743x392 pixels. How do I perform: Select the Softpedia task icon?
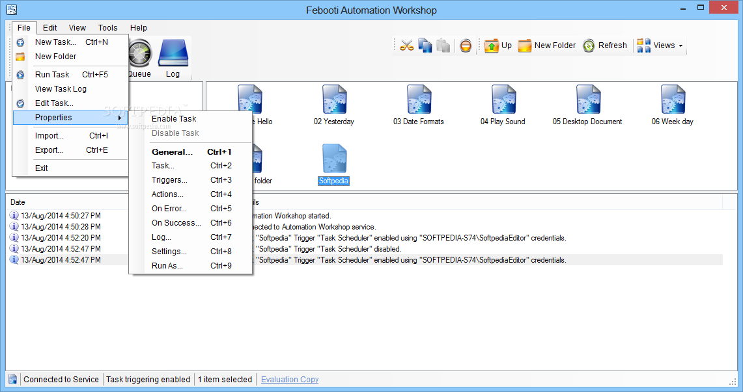click(x=334, y=159)
